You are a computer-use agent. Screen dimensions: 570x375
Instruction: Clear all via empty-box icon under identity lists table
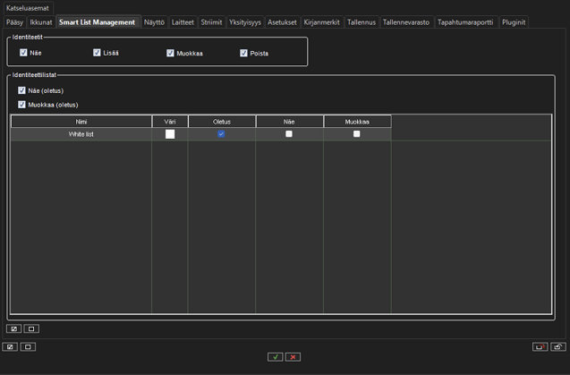pos(31,328)
